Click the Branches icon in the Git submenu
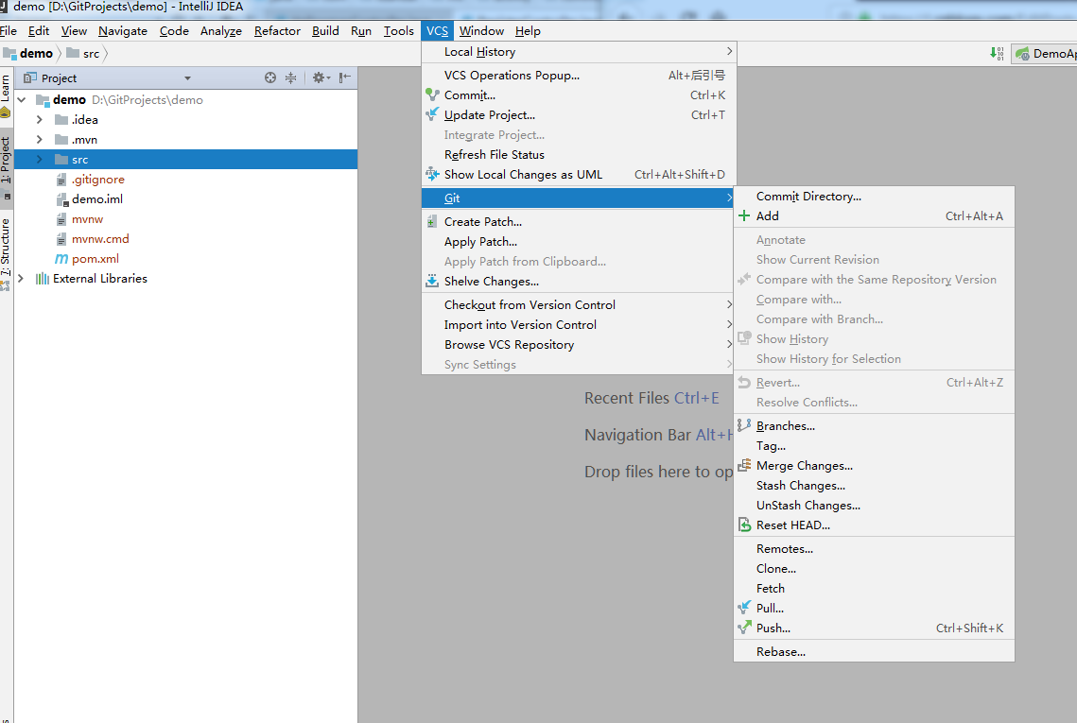Viewport: 1077px width, 723px height. click(x=744, y=425)
